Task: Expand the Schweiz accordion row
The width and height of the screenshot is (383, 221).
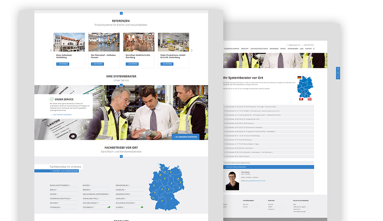Action: (269, 163)
